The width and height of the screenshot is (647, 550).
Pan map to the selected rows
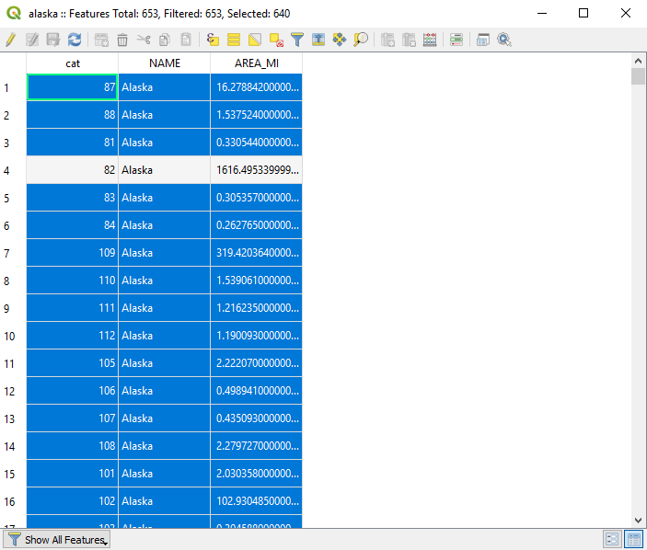click(x=340, y=40)
